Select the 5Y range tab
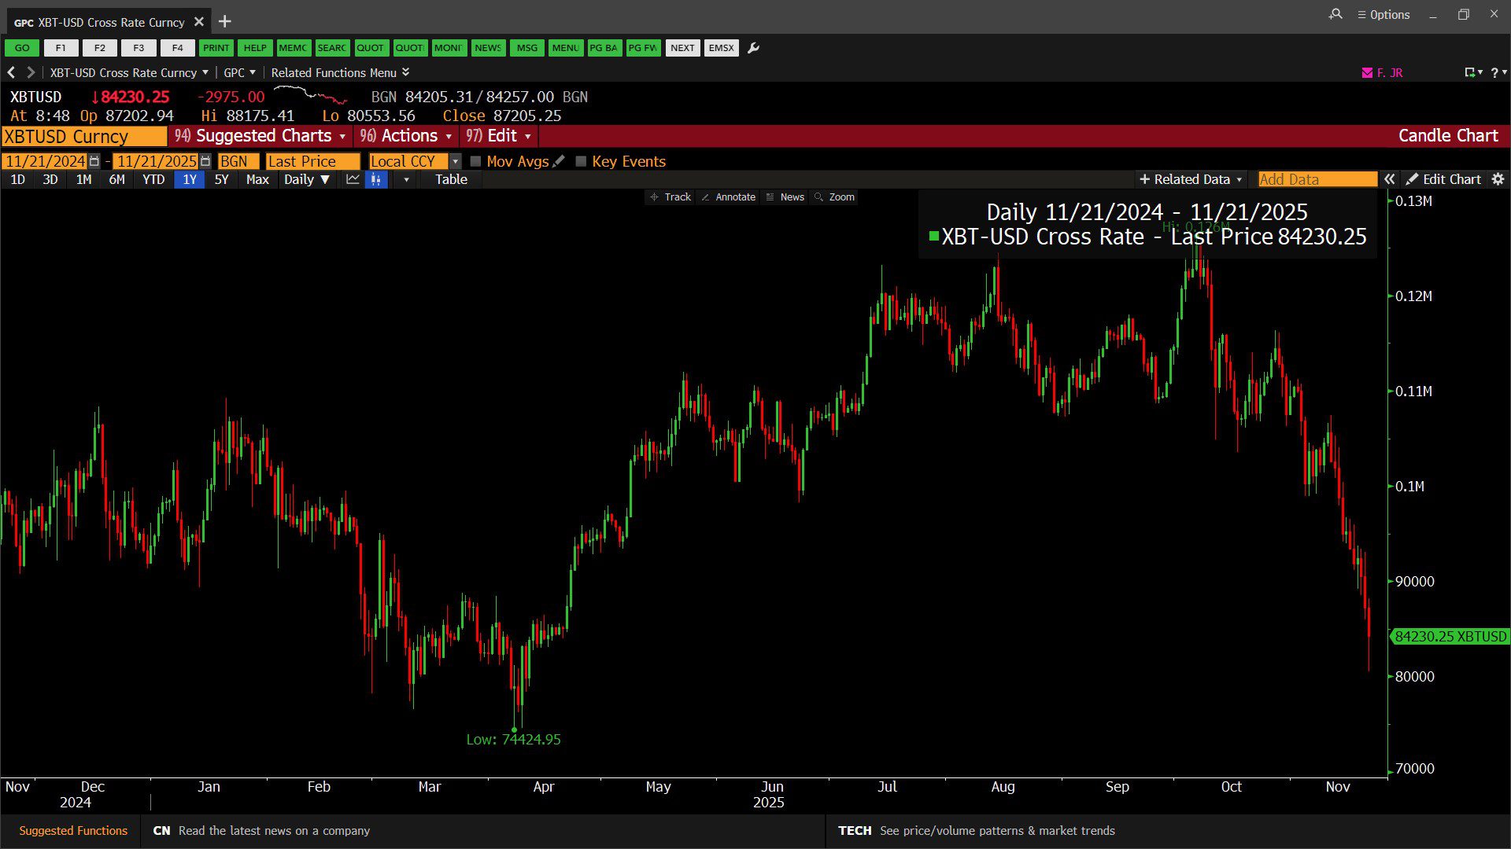 (221, 179)
